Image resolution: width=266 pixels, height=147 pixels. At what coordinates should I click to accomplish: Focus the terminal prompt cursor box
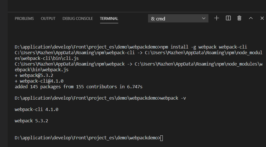[162, 138]
